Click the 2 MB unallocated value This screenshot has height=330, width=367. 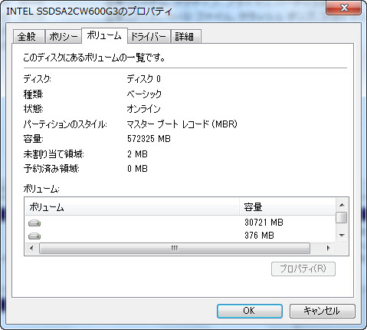click(137, 154)
